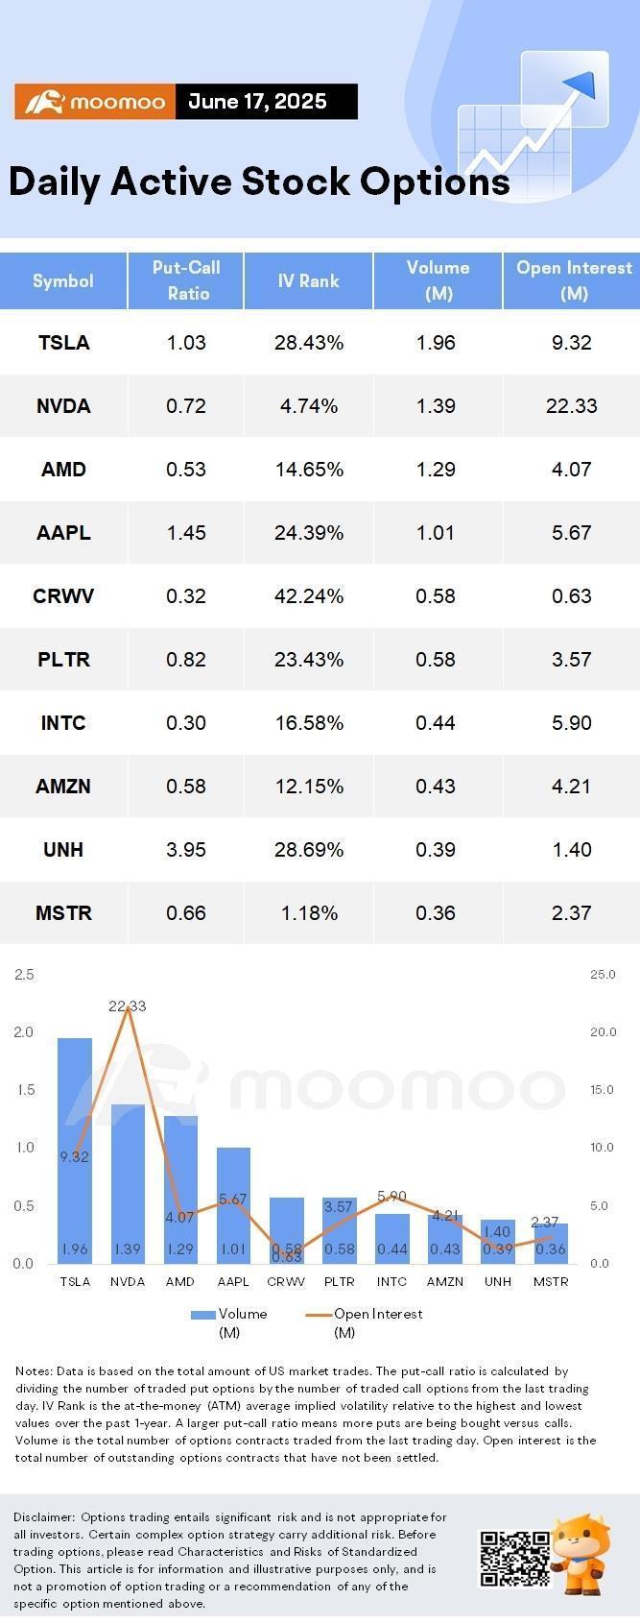Image resolution: width=640 pixels, height=1624 pixels.
Task: Open the NVDA row symbol
Action: 63,405
